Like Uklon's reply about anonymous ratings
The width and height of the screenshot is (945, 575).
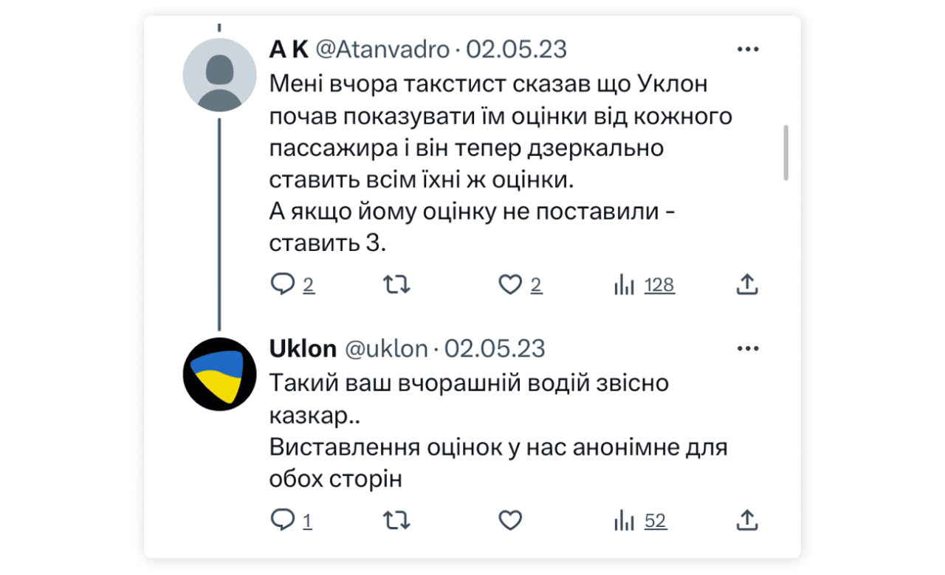(509, 520)
